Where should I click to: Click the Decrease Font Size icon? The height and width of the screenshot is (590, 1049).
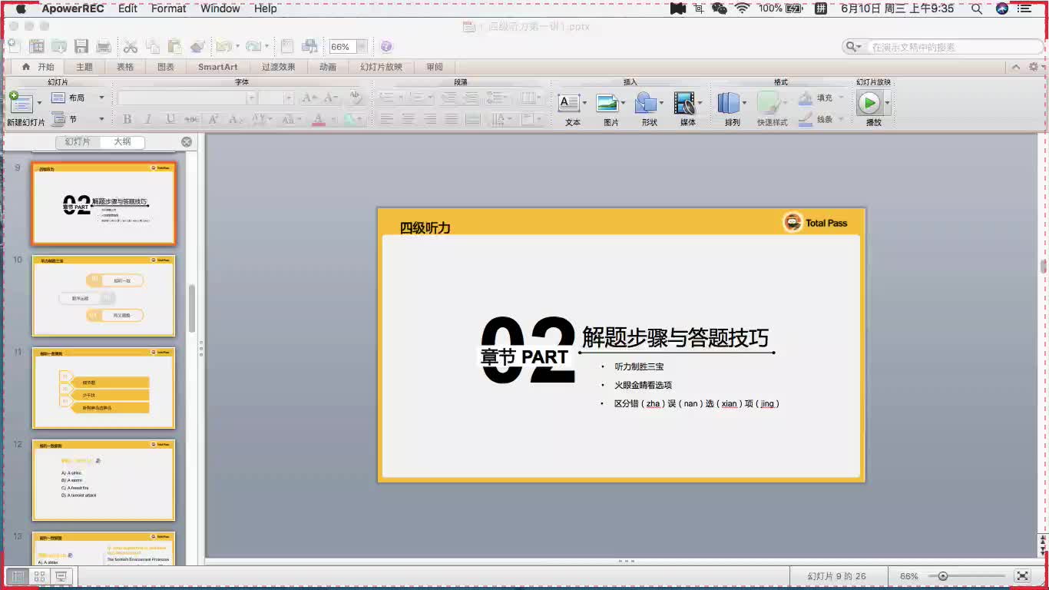point(331,98)
